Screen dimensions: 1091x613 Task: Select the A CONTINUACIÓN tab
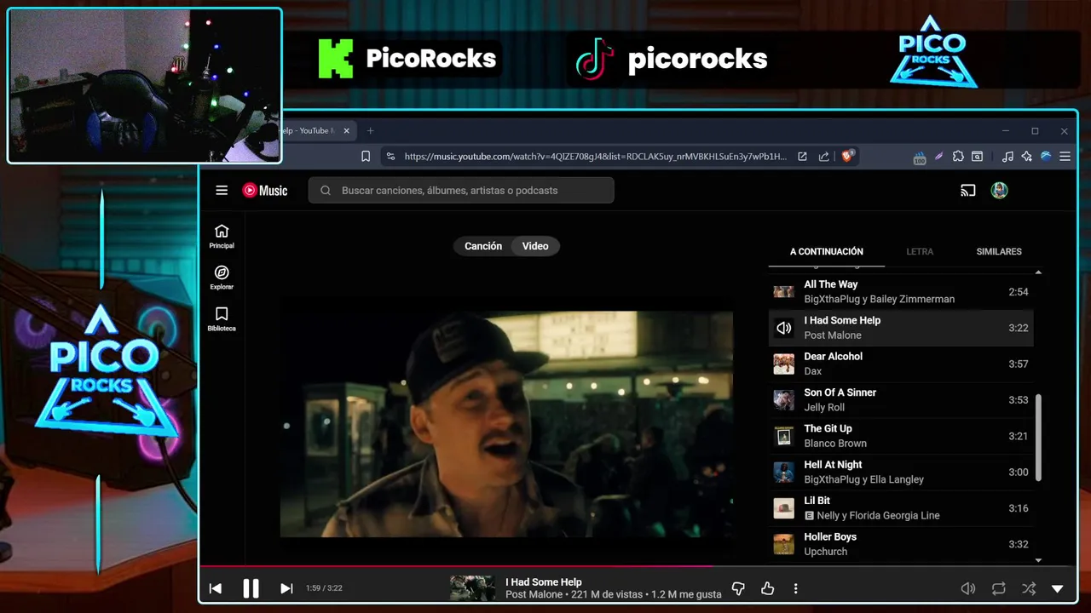click(x=827, y=251)
